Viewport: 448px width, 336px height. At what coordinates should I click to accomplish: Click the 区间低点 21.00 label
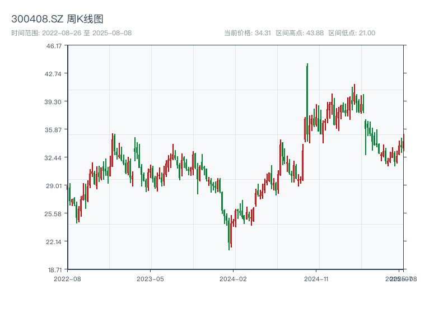pyautogui.click(x=352, y=33)
